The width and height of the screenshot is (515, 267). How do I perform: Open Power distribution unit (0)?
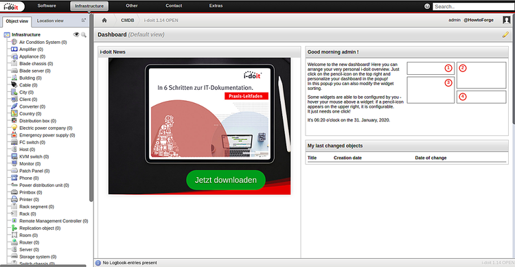click(44, 185)
